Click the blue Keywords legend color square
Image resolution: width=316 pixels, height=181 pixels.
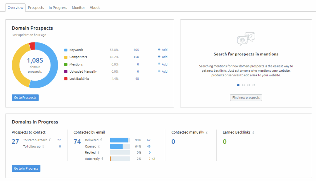pyautogui.click(x=66, y=50)
